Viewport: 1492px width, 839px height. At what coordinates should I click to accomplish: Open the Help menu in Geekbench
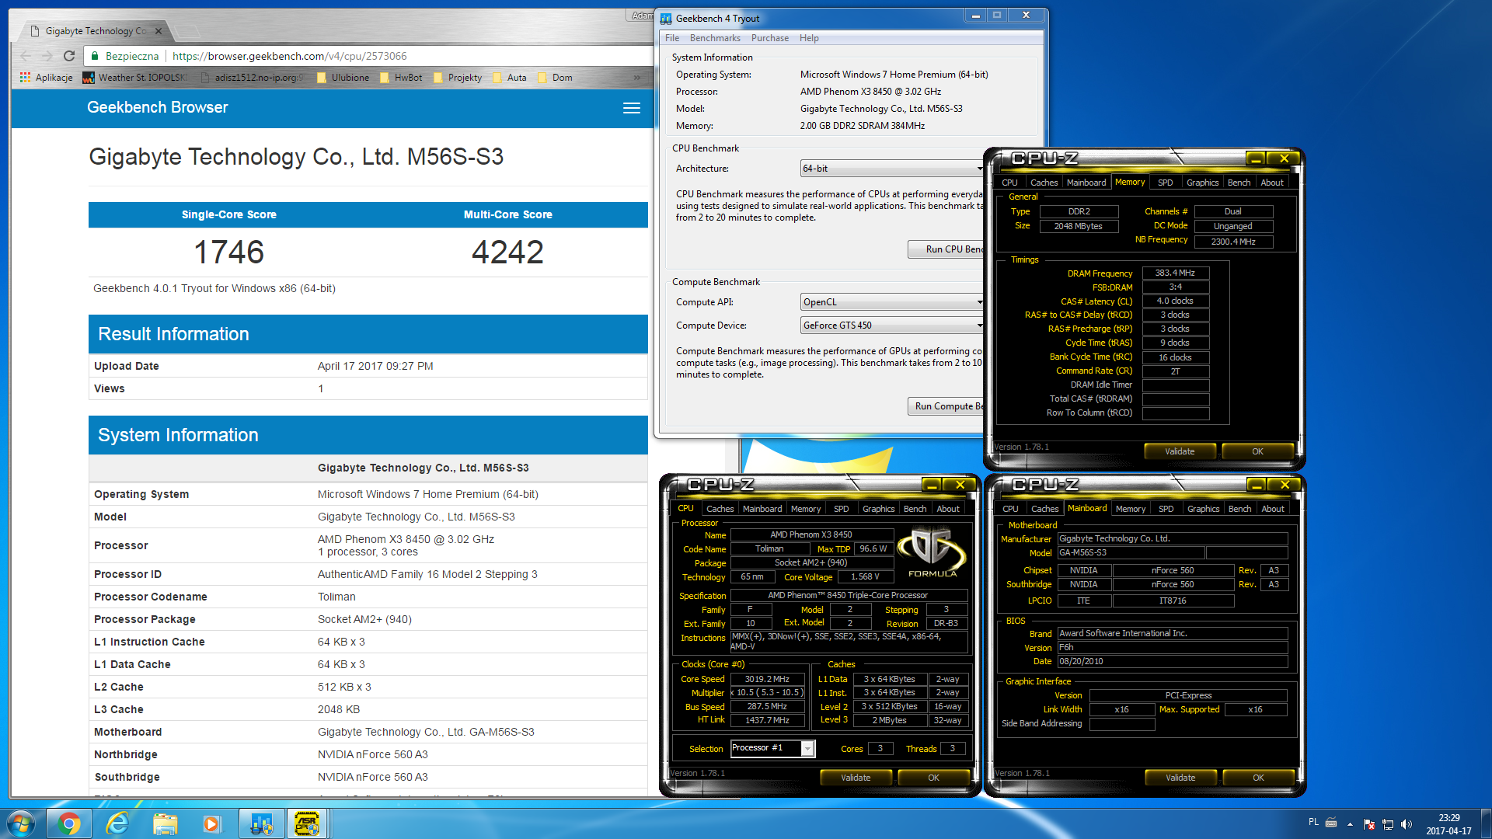(x=809, y=38)
